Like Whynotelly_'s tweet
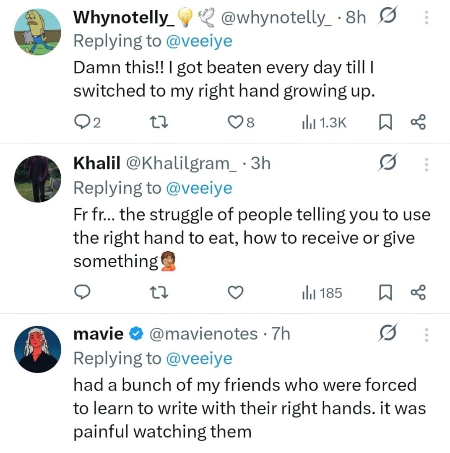Screen dimensions: 450x453 click(x=237, y=122)
